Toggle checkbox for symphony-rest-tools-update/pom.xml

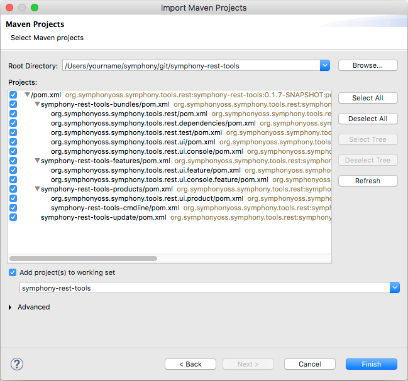point(13,217)
